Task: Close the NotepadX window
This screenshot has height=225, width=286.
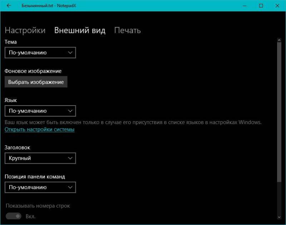Action: coord(277,6)
